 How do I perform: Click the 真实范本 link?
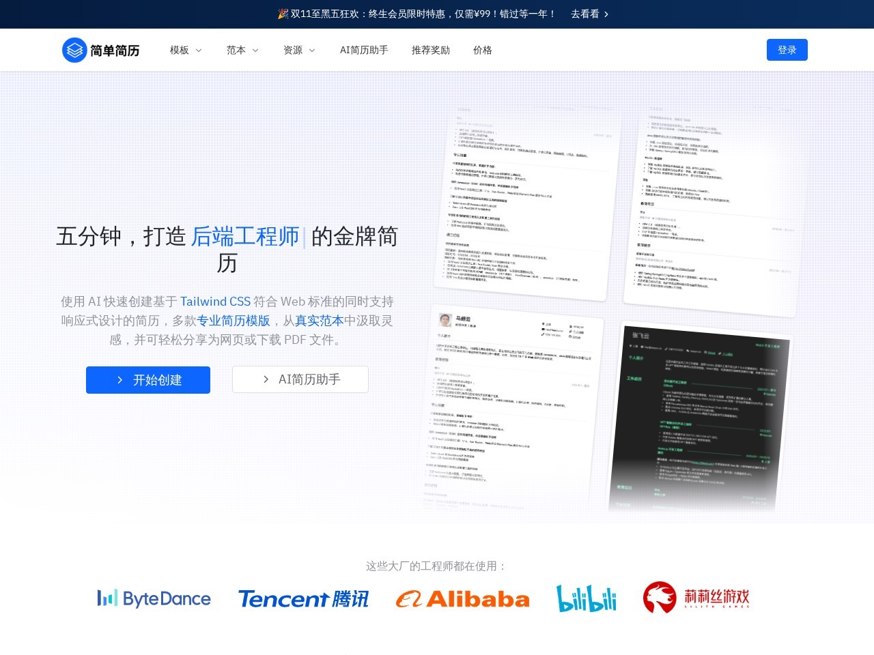(320, 320)
